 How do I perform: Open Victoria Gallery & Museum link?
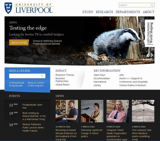133,85
